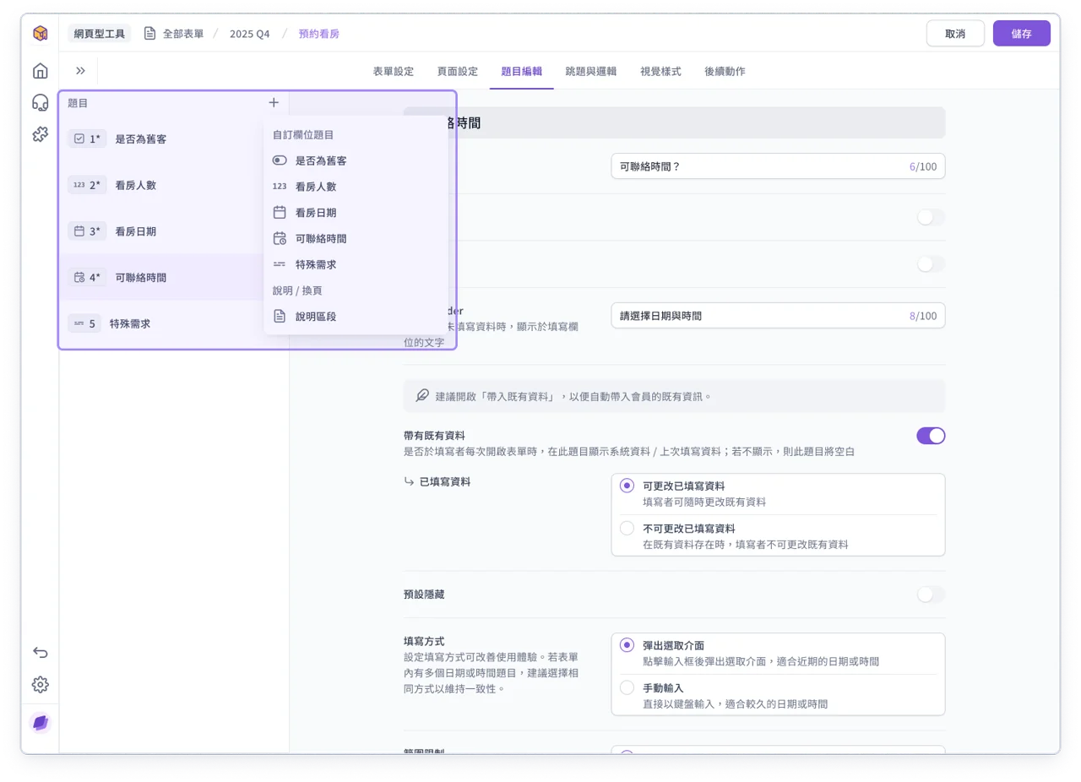1081x782 pixels.
Task: Select question 4* 可聯絡時間 in the list
Action: [x=173, y=277]
